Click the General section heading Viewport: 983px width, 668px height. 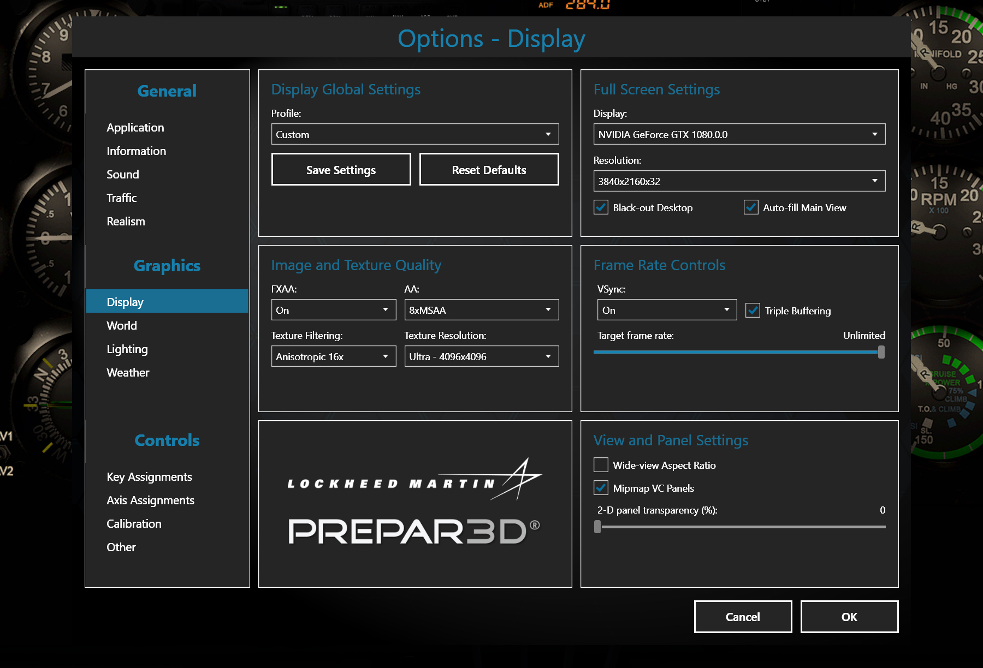pyautogui.click(x=167, y=91)
